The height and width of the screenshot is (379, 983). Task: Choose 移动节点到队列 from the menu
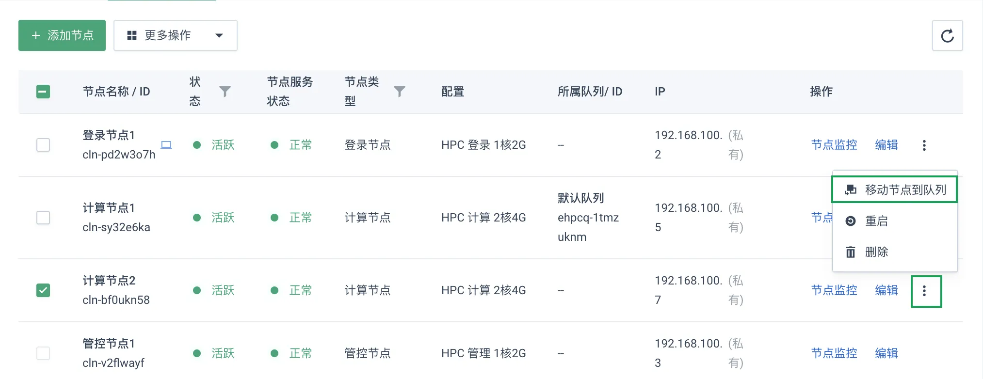pyautogui.click(x=895, y=189)
